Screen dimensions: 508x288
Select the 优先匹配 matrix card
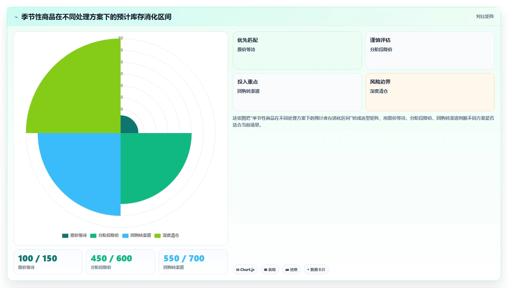tap(297, 51)
